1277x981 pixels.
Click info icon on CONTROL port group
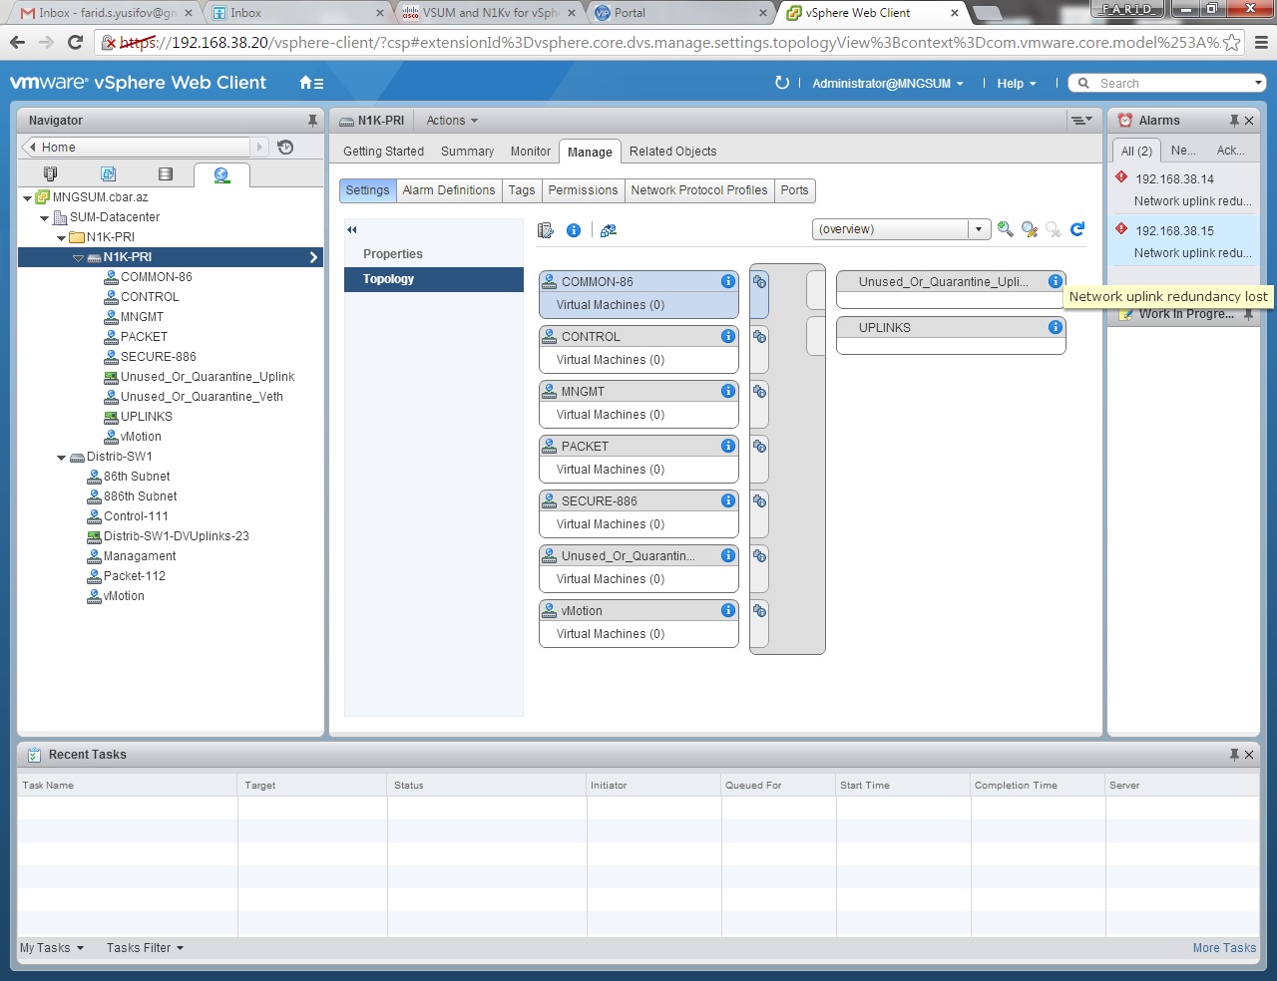click(x=728, y=337)
